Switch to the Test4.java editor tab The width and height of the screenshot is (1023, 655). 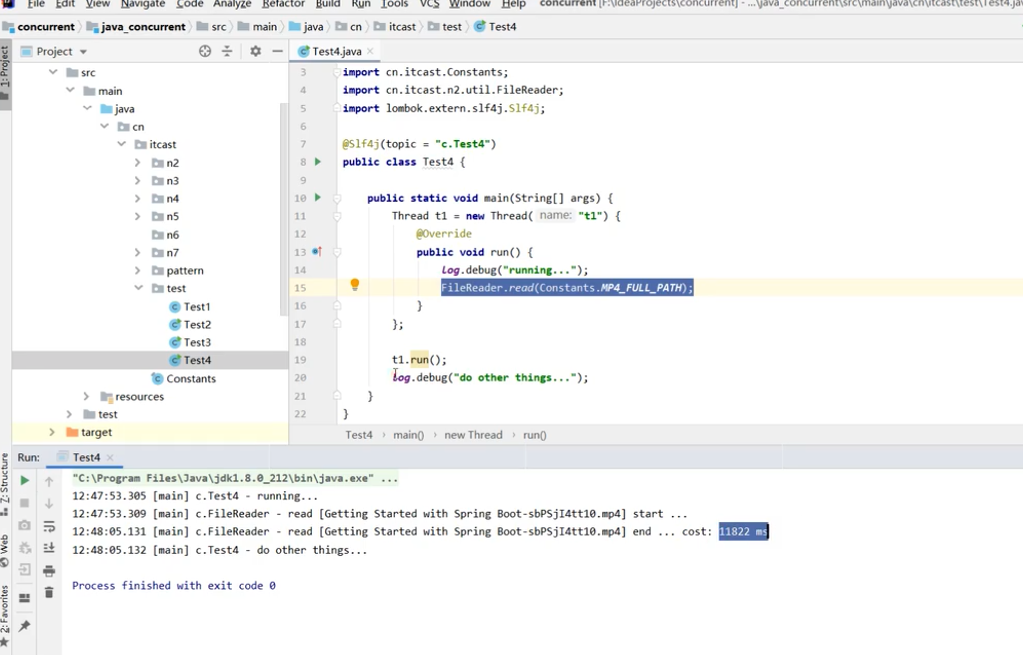tap(336, 51)
